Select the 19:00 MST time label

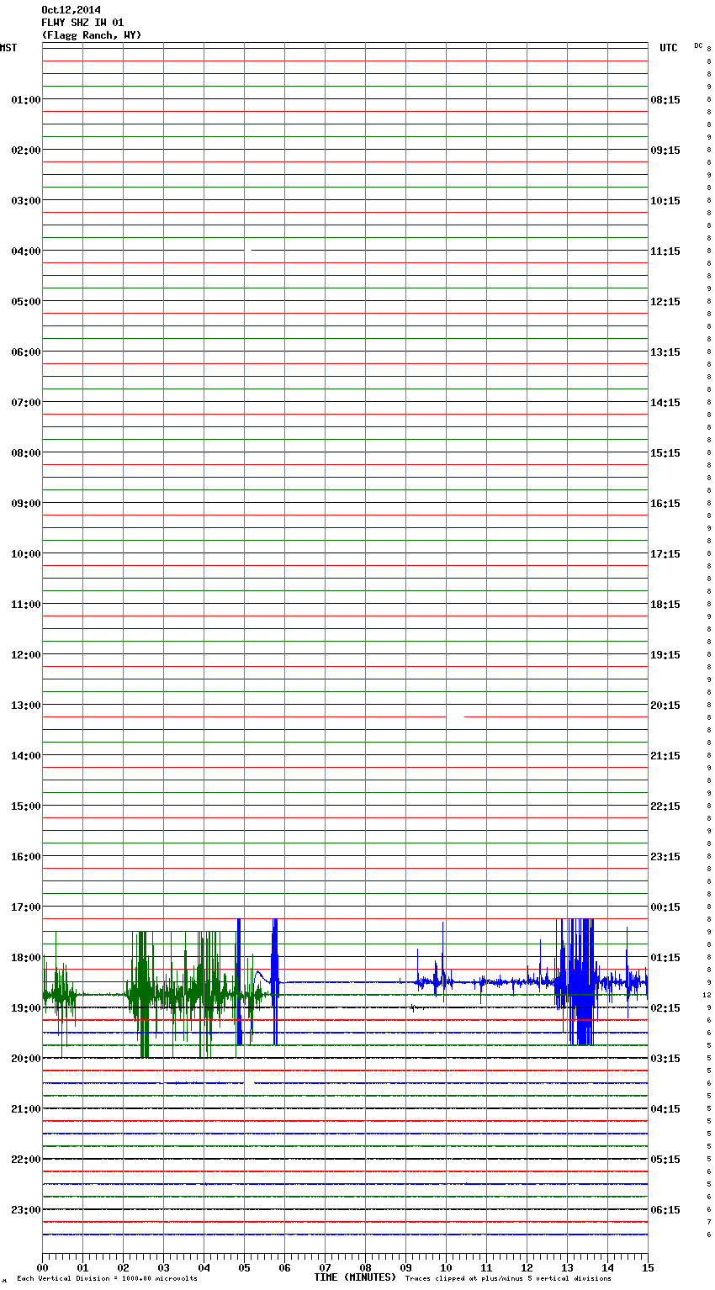pos(26,1008)
